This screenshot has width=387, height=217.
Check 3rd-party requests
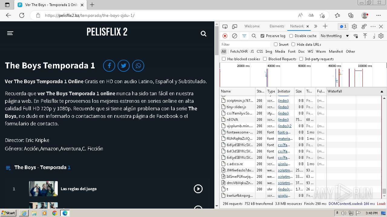(301, 59)
